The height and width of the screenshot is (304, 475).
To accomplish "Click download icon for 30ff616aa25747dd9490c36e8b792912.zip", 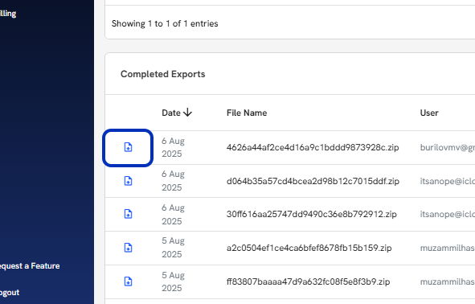I will 128,214.
